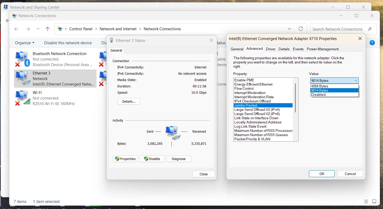Click Cancel in X710 Properties
This screenshot has width=383, height=209.
(350, 174)
